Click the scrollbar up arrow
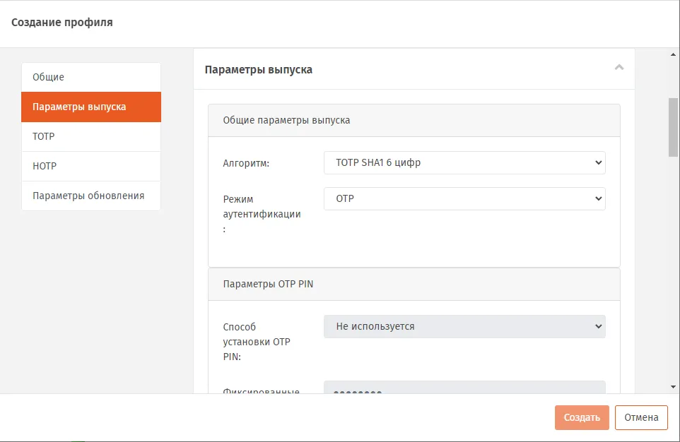The image size is (680, 442). pos(673,54)
